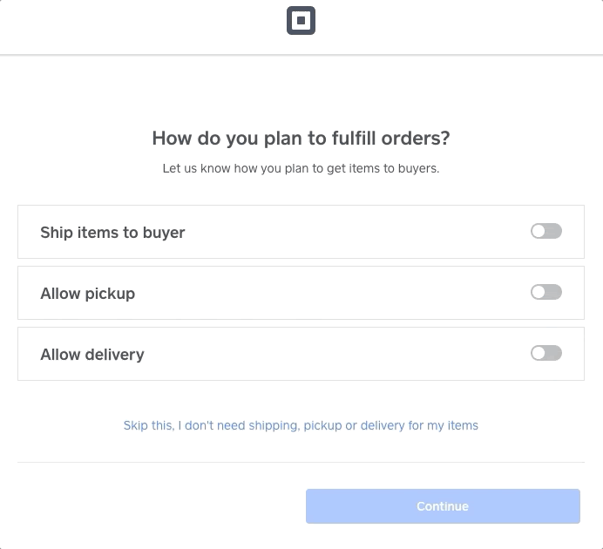The height and width of the screenshot is (549, 603).
Task: Click empty space in the Ship items row
Action: (346, 232)
